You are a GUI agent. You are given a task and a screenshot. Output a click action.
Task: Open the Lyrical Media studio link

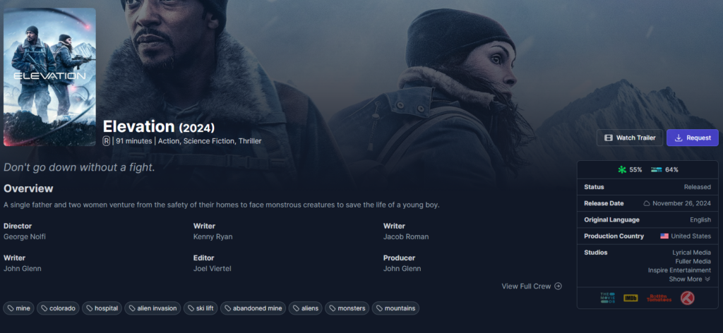point(691,253)
